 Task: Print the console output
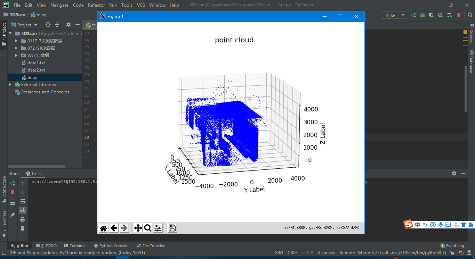click(23, 219)
